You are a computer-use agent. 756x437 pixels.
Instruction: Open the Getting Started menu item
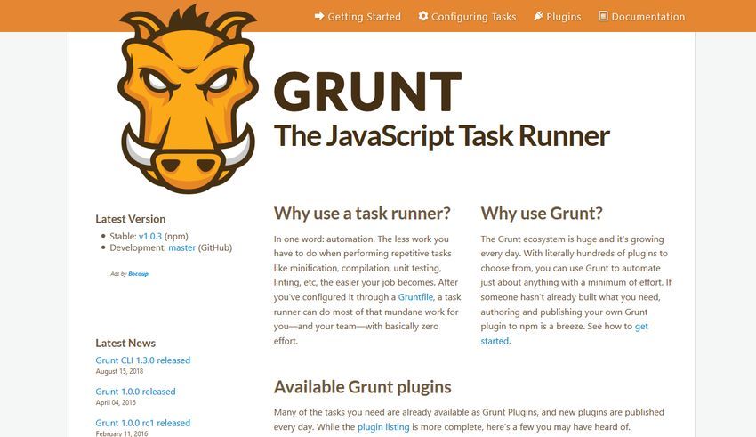click(358, 16)
